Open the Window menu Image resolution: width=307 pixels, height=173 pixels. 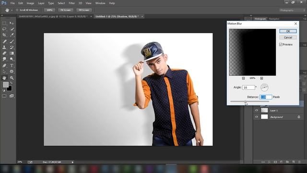pyautogui.click(x=100, y=3)
